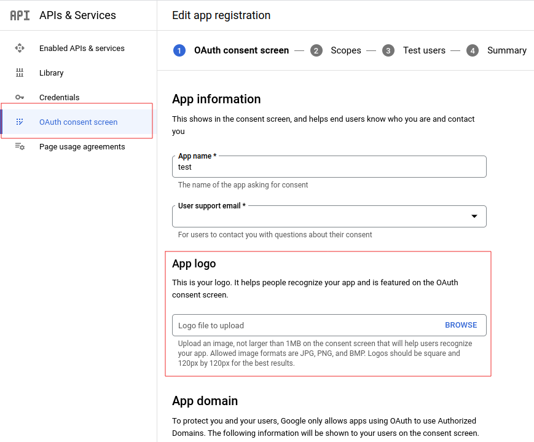
Task: Click step 1 circle icon
Action: point(179,50)
